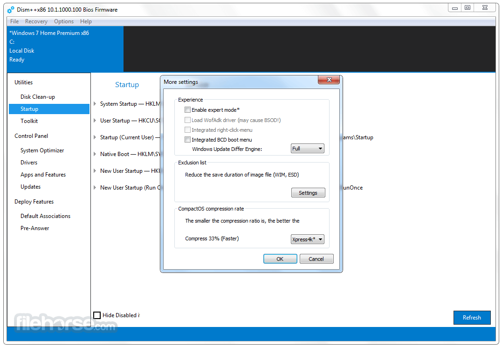The height and width of the screenshot is (347, 502).
Task: Click 'Reduce the save duration' text
Action: (242, 175)
